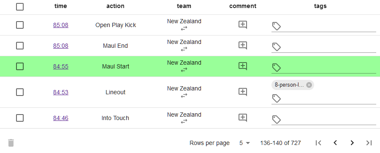
Task: Toggle select-all checkbox in header
Action: [20, 6]
